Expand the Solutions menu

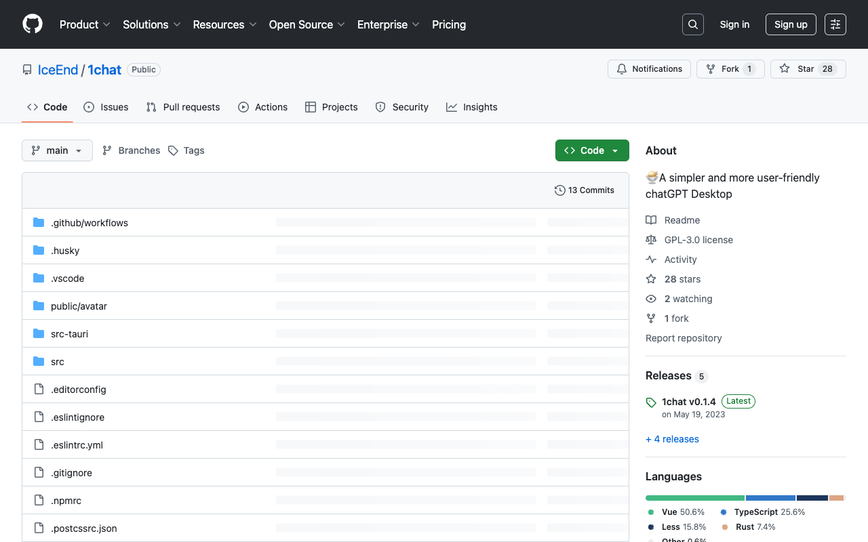coord(151,24)
